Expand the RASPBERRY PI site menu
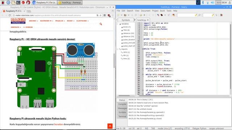The width and height of the screenshot is (232, 130). coord(47,21)
